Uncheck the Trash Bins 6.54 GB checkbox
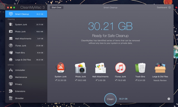Image resolution: width=178 pixels, height=107 pixels. point(136,80)
